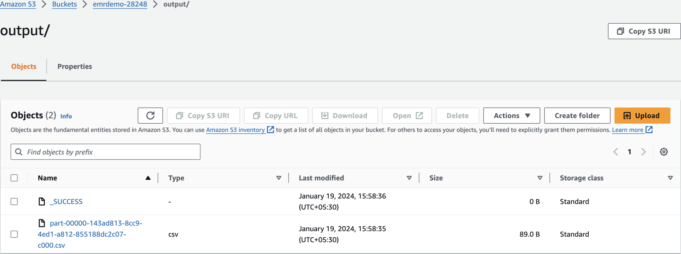The image size is (681, 254).
Task: Open the Actions dropdown menu
Action: pyautogui.click(x=512, y=115)
